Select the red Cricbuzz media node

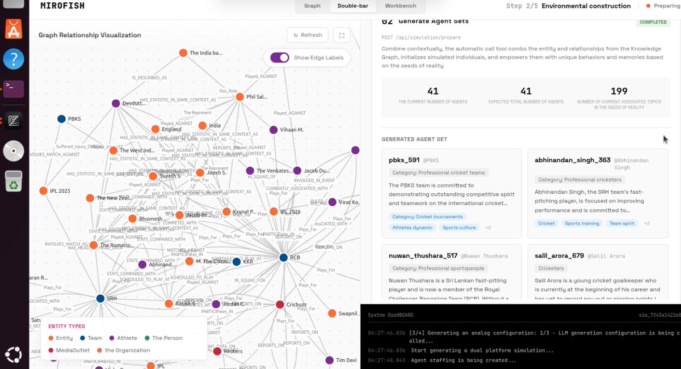pyautogui.click(x=280, y=304)
